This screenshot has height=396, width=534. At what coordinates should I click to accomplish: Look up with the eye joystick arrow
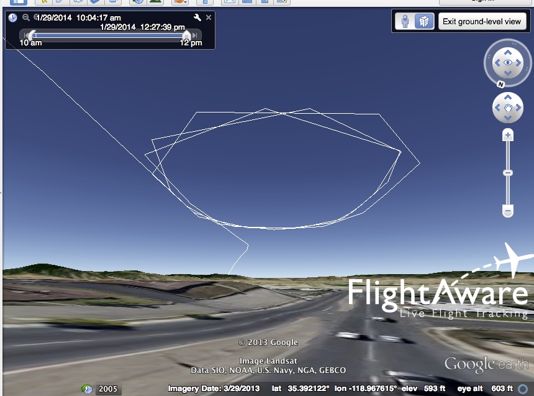(x=508, y=52)
